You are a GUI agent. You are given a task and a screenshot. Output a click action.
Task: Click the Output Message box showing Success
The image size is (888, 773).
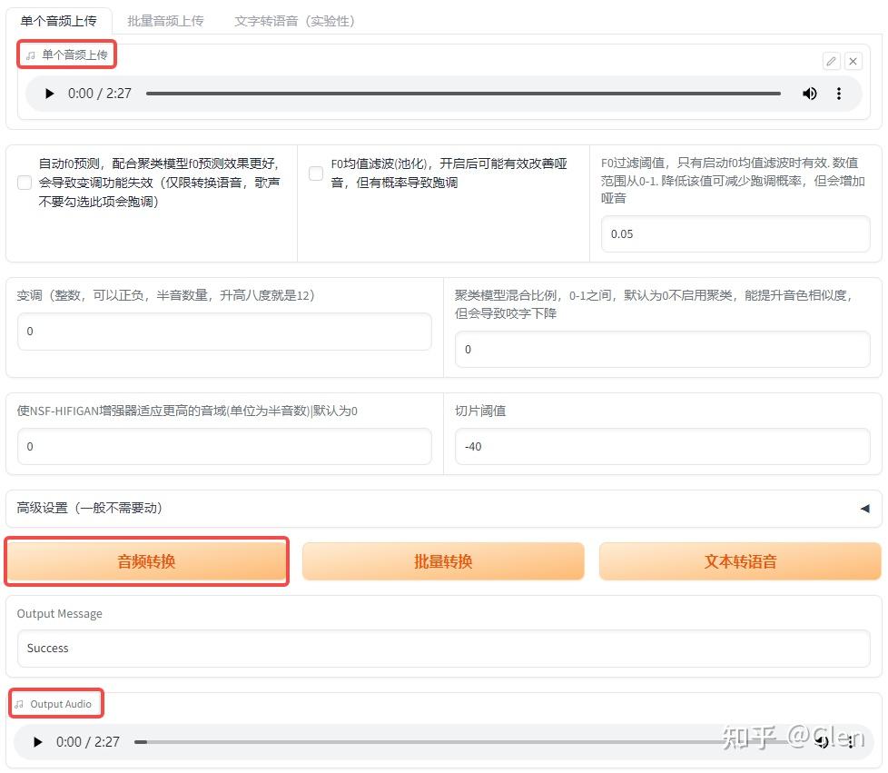[x=443, y=649]
